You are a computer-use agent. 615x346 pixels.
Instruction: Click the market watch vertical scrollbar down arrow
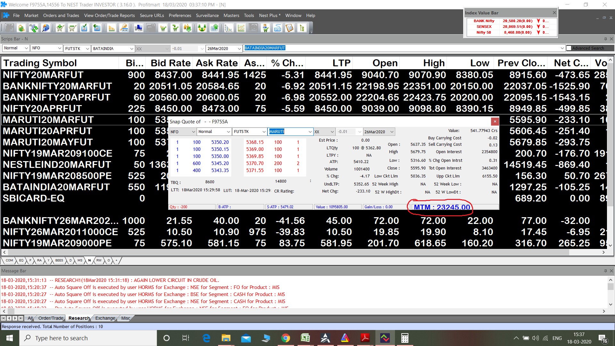tap(611, 245)
